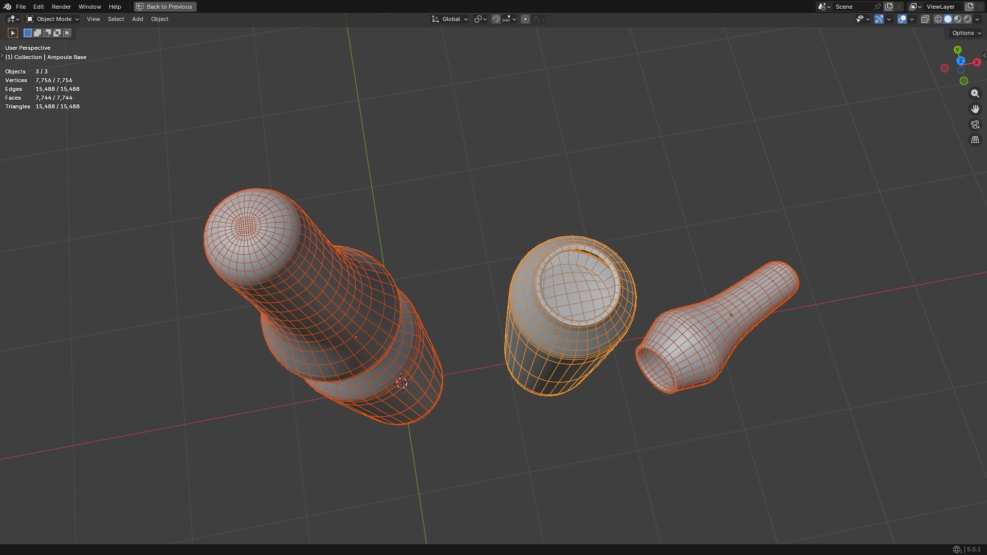
Task: Toggle viewport gizmos display
Action: (x=879, y=19)
